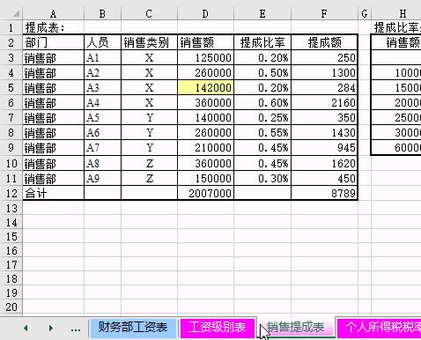Select the sales cell for A2
Viewport: 421px width, 340px height.
(x=205, y=72)
